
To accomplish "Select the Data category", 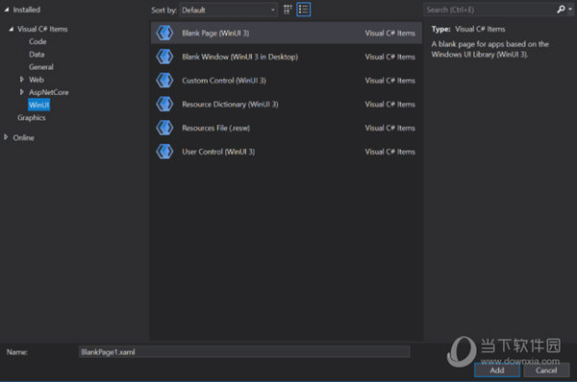I will tap(37, 55).
